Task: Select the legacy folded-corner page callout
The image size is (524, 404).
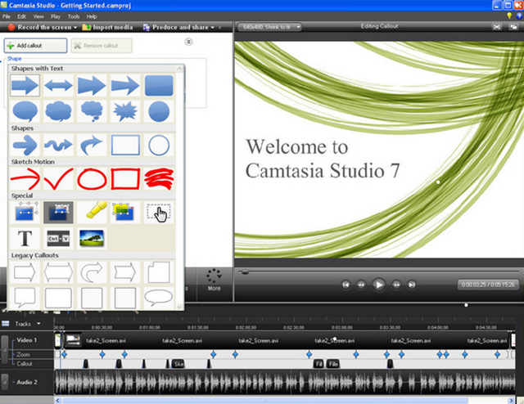Action: 159,272
